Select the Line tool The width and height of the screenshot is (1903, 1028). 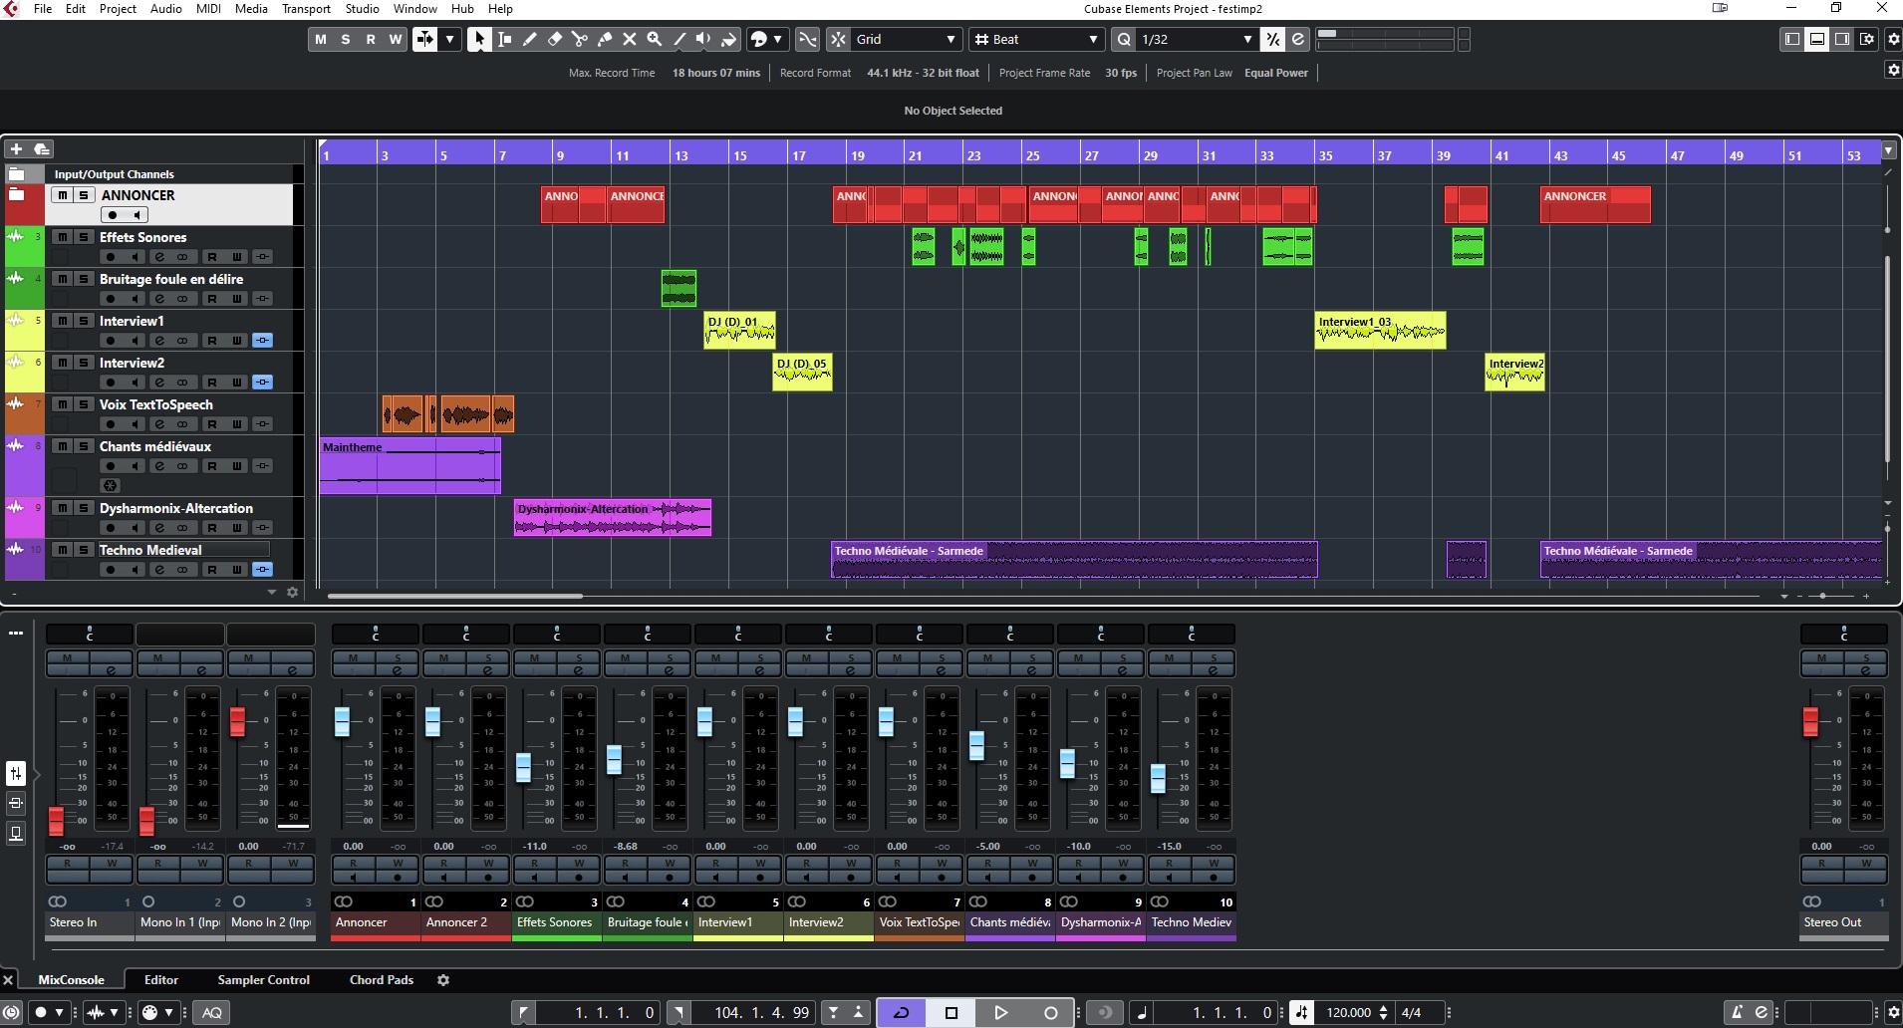click(680, 39)
